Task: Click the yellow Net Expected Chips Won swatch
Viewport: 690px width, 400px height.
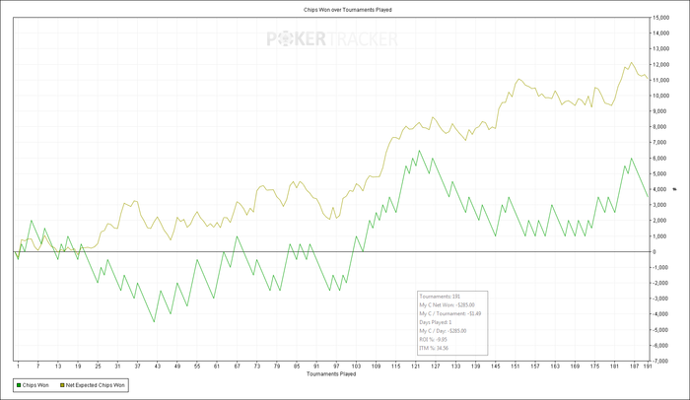Action: pos(62,385)
